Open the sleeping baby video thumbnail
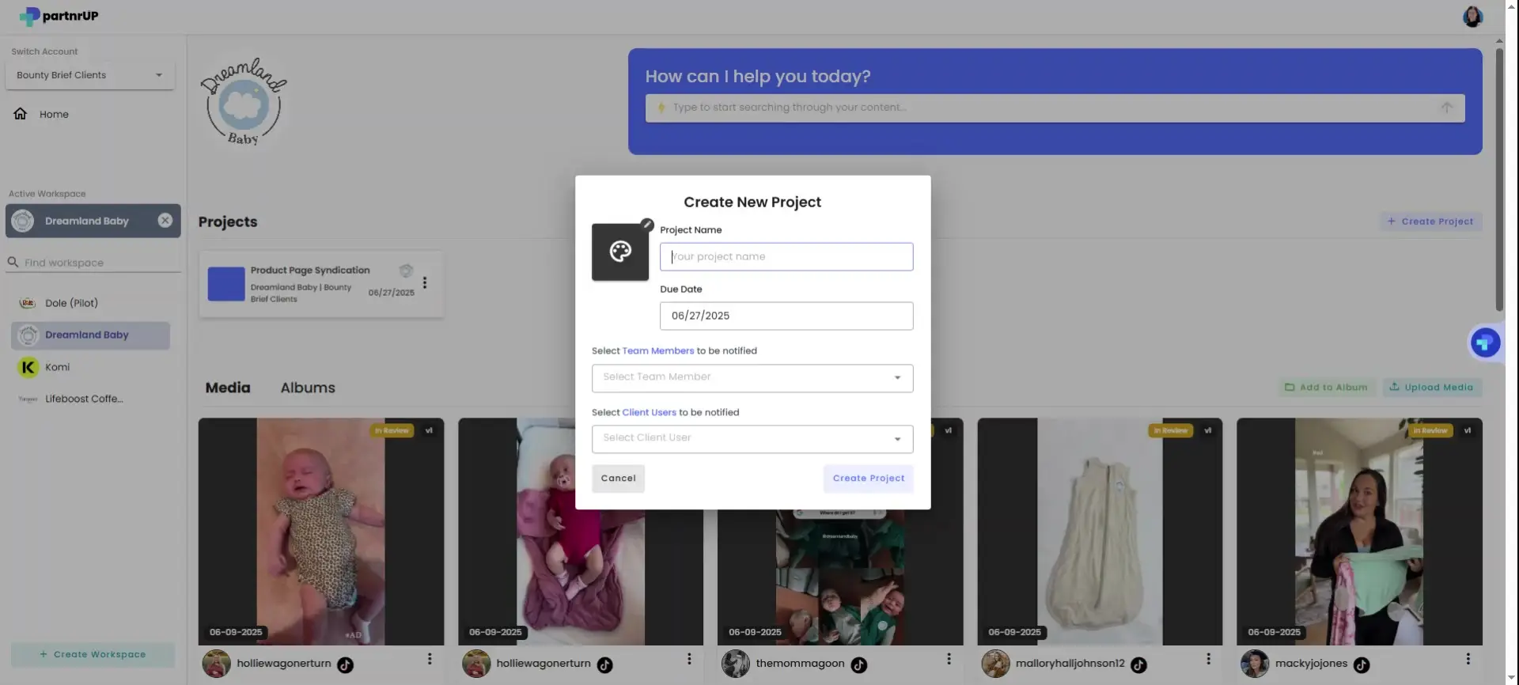This screenshot has width=1519, height=685. tap(321, 532)
